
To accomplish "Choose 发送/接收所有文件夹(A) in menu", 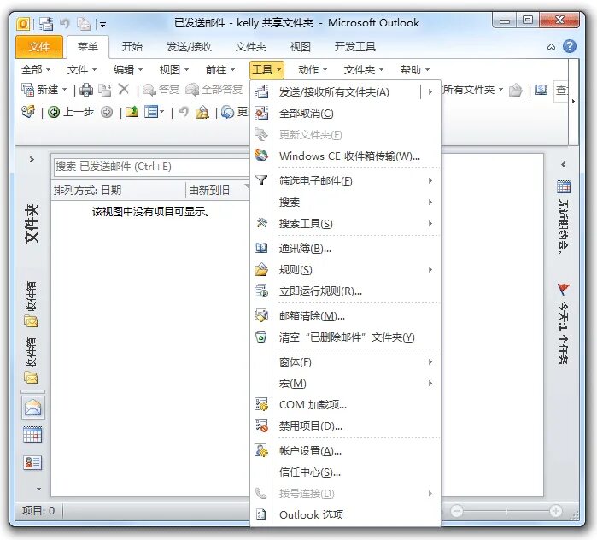I will coord(345,91).
